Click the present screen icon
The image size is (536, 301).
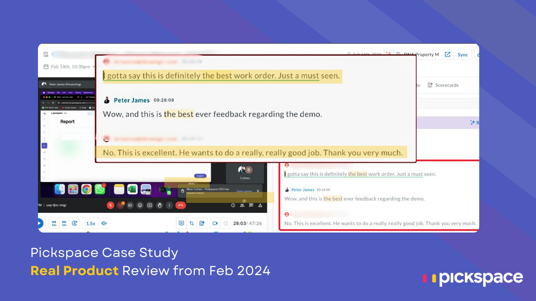point(150,205)
